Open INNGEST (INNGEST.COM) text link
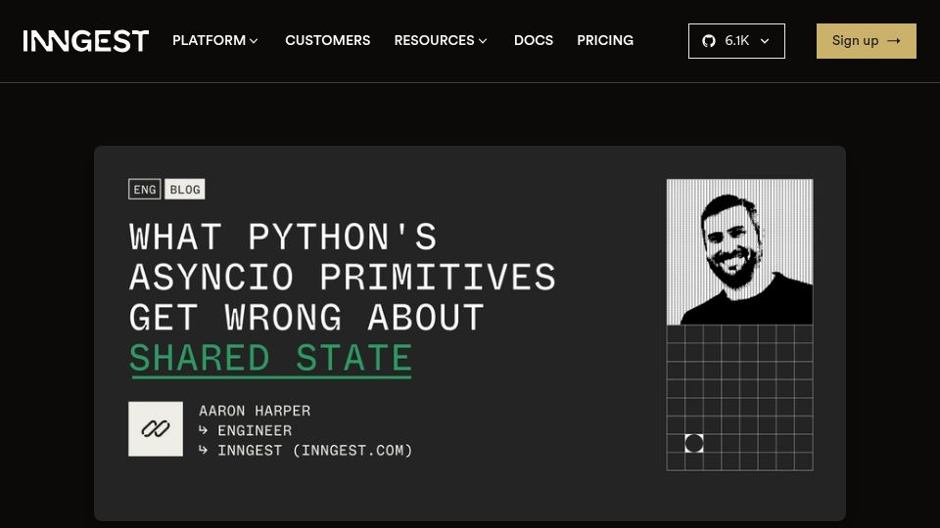 tap(314, 450)
